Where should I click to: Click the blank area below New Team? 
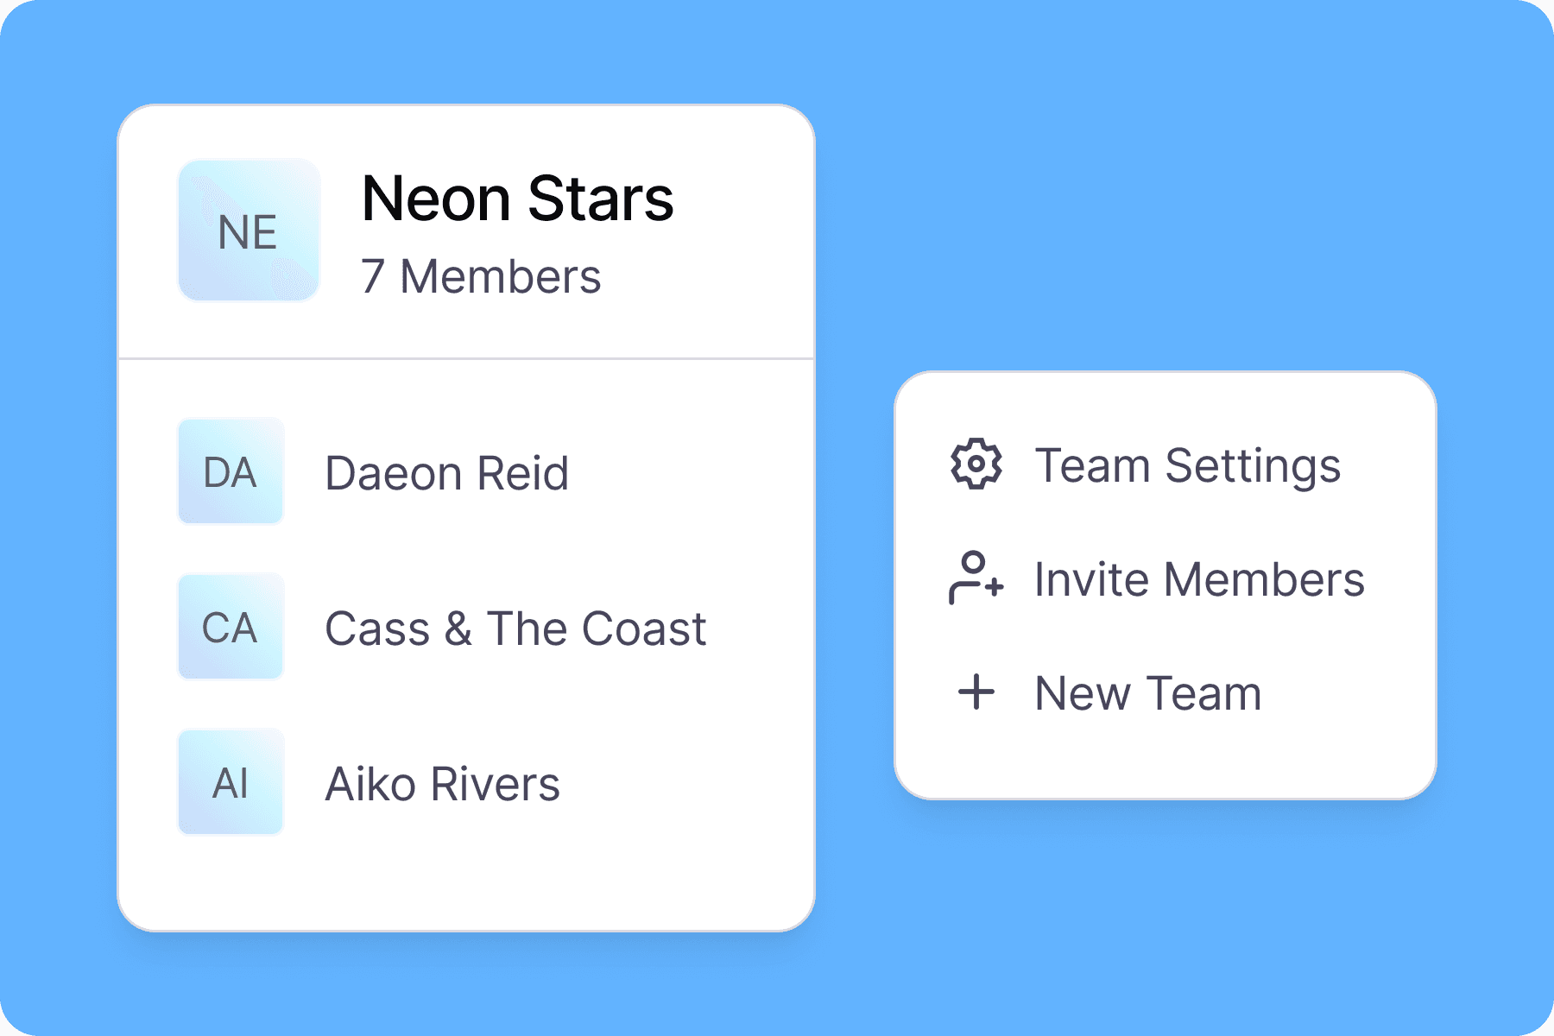click(1165, 760)
